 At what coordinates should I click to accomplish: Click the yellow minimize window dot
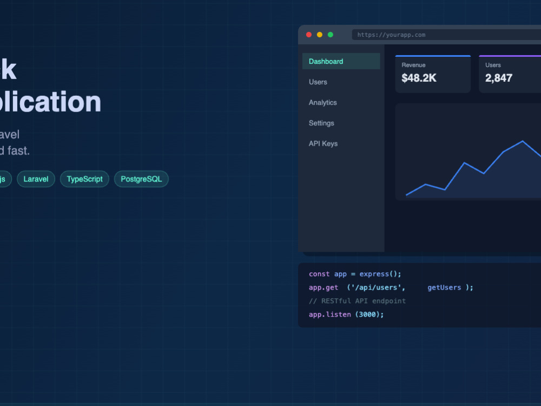click(x=320, y=35)
